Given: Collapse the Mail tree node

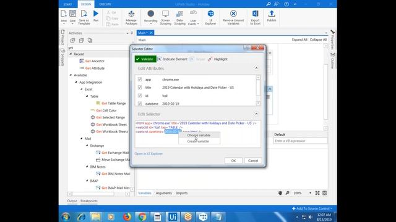Looking at the screenshot, I should click(81, 138).
